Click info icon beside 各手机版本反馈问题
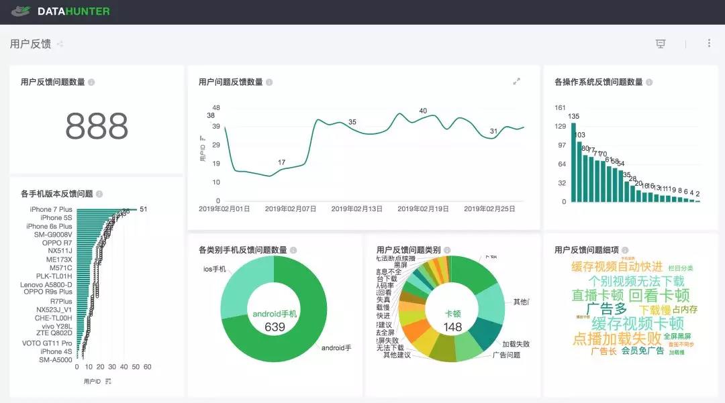Viewport: 725px width, 403px height. [99, 194]
